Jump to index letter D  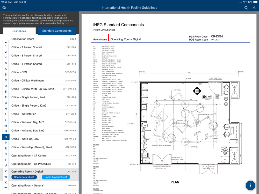6,86
